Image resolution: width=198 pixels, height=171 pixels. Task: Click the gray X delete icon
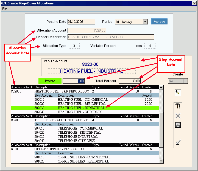click(x=178, y=116)
